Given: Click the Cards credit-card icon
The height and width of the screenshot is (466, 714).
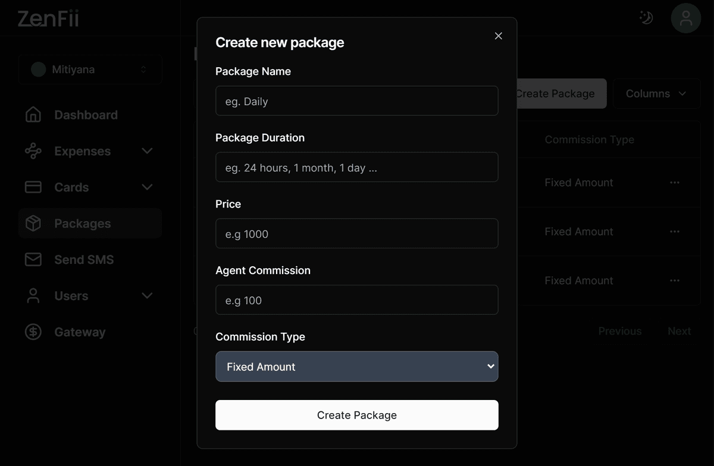Looking at the screenshot, I should click(x=33, y=187).
